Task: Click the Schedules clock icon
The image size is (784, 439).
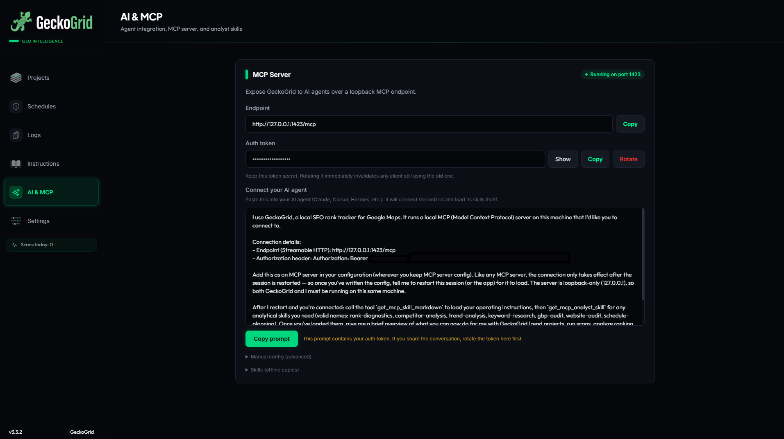Action: (16, 106)
